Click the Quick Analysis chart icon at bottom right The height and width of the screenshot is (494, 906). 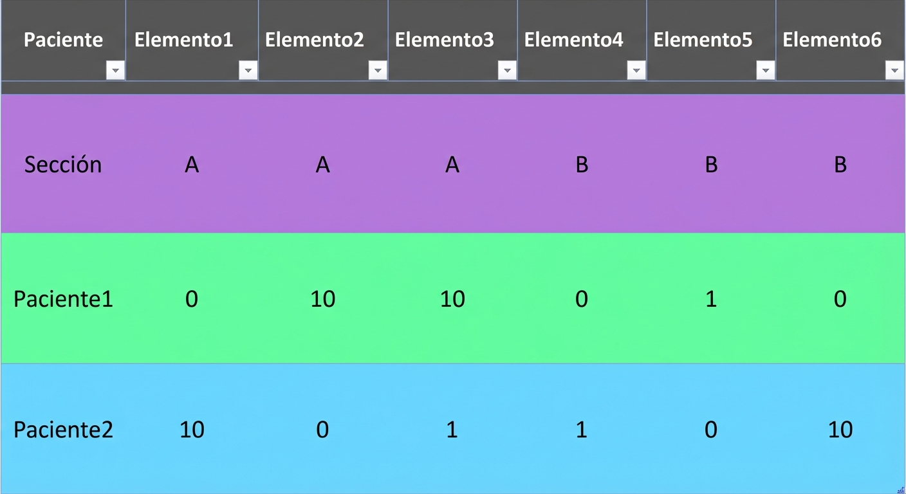900,489
